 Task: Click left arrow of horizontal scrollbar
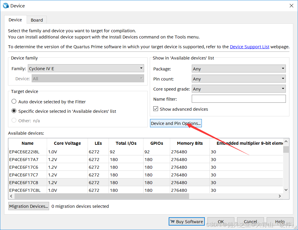[11, 196]
